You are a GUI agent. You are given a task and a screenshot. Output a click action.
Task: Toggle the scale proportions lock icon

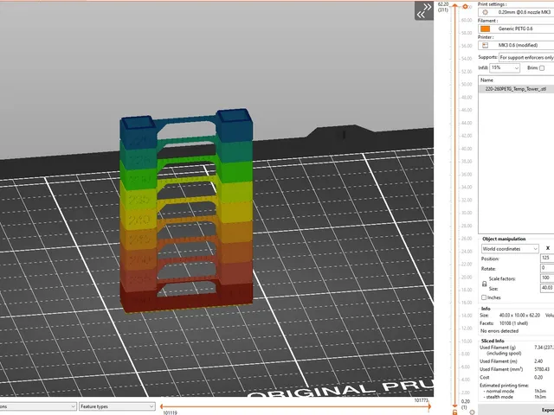click(484, 284)
